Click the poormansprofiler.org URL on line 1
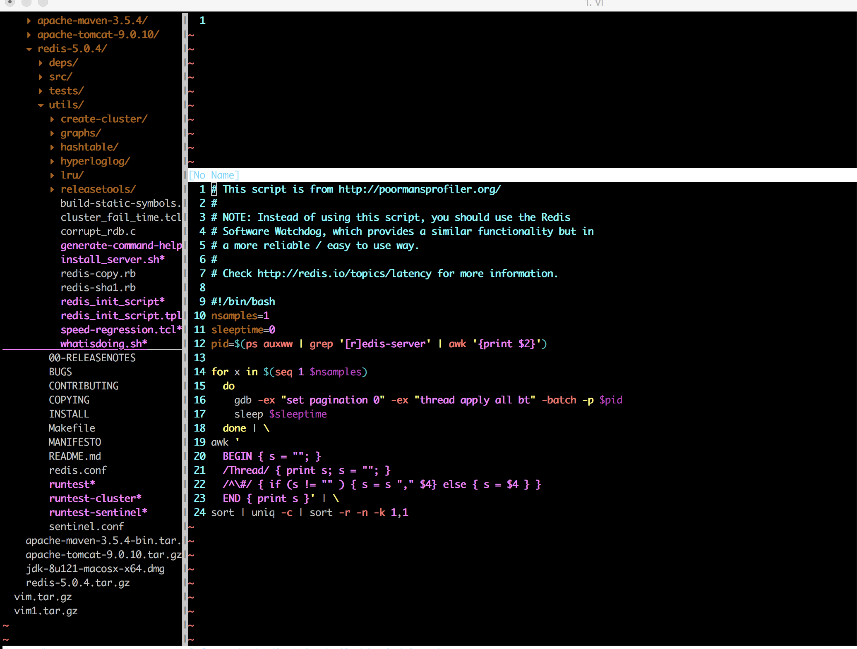This screenshot has width=857, height=649. [420, 189]
